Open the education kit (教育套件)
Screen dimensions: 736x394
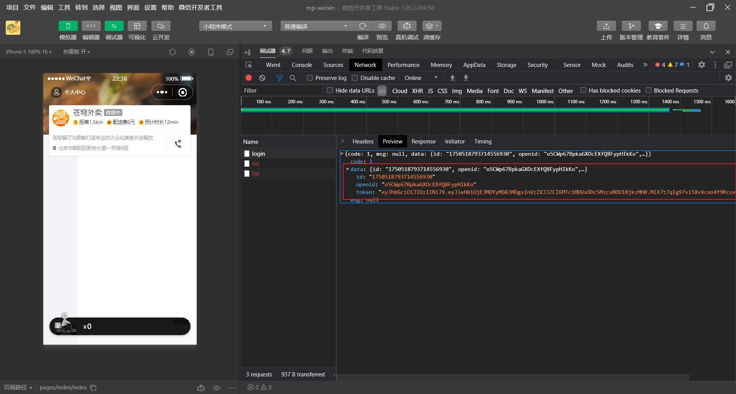[x=658, y=26]
